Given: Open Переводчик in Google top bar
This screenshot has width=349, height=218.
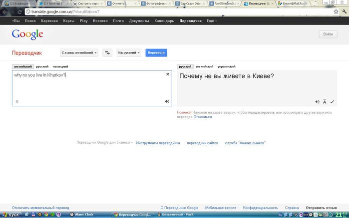Looking at the screenshot, I should pyautogui.click(x=191, y=21).
